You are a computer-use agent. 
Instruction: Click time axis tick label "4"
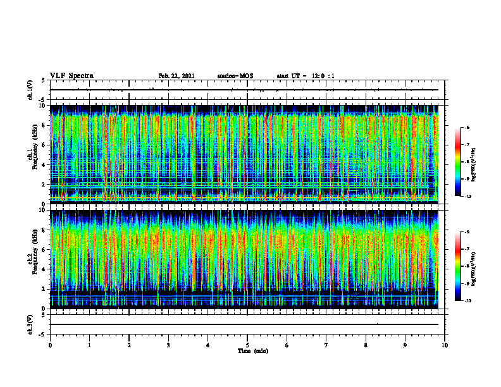point(208,345)
